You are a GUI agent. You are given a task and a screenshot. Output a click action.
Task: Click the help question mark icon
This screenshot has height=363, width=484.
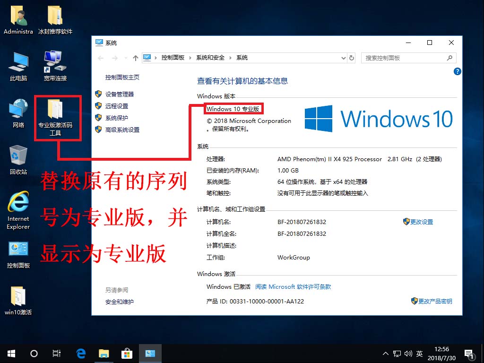457,71
